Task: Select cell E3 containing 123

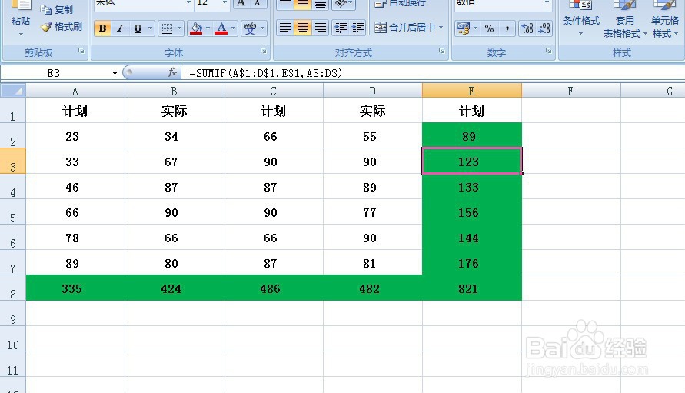Action: [x=472, y=161]
